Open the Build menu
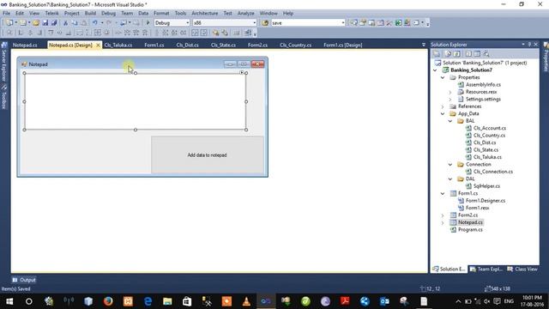This screenshot has height=309, width=549. pyautogui.click(x=90, y=14)
